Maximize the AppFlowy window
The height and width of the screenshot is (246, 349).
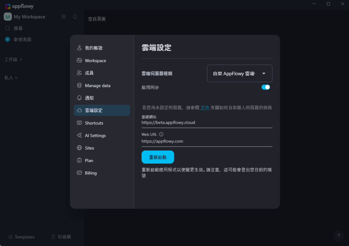click(x=328, y=4)
